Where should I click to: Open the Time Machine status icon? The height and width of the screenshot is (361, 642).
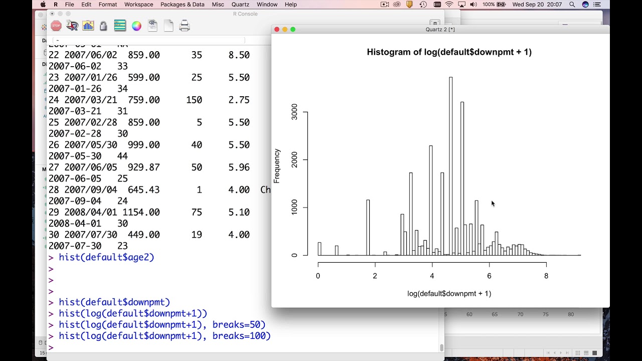click(x=423, y=5)
